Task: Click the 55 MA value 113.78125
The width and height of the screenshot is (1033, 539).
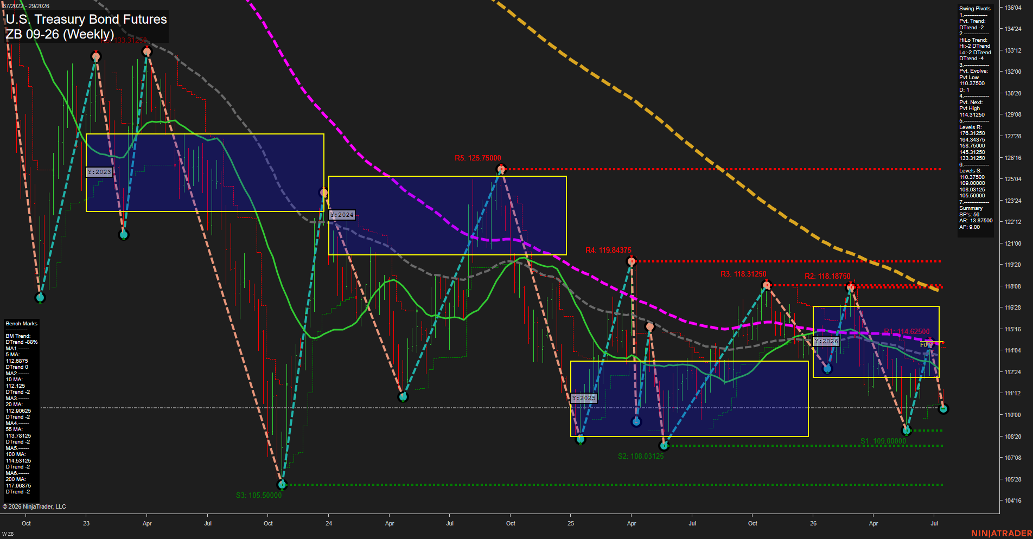Action: point(18,436)
